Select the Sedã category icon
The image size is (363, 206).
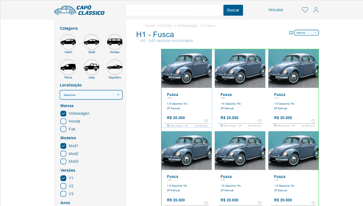[91, 42]
